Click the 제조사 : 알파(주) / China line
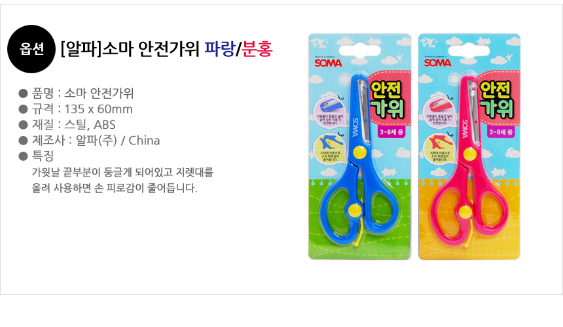Image resolution: width=563 pixels, height=327 pixels. coord(90,141)
